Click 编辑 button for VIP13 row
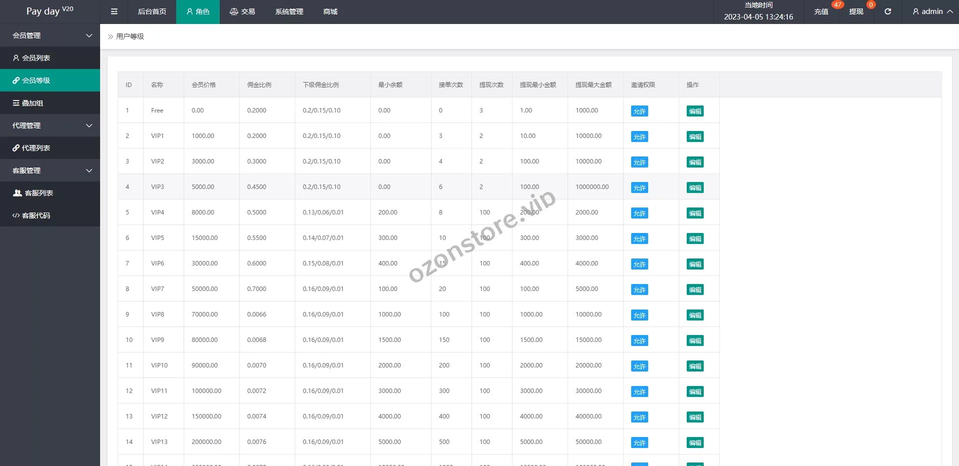This screenshot has width=959, height=466. [x=695, y=442]
